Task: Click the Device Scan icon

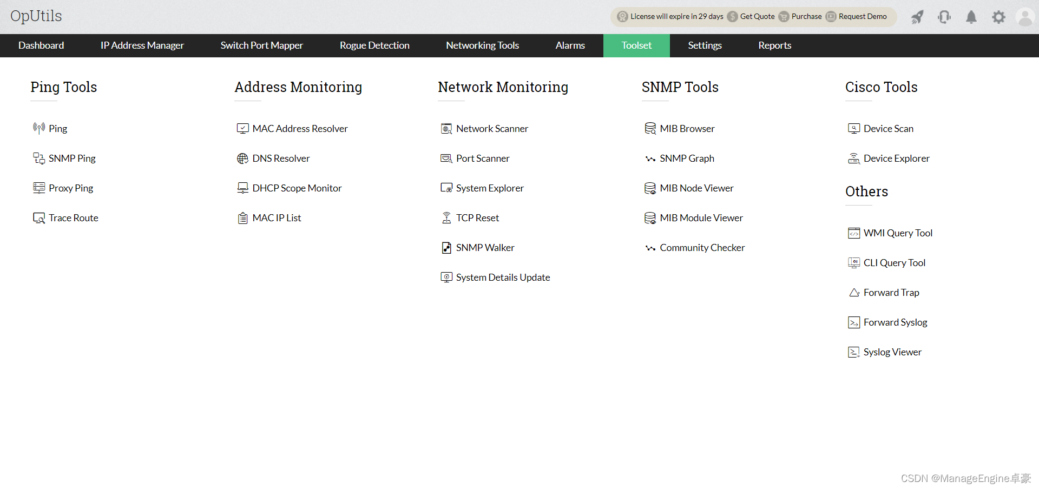Action: coord(854,128)
